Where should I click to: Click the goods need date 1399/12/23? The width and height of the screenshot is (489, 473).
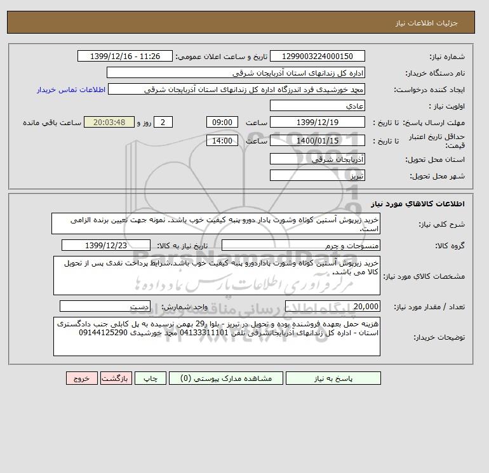click(x=106, y=245)
